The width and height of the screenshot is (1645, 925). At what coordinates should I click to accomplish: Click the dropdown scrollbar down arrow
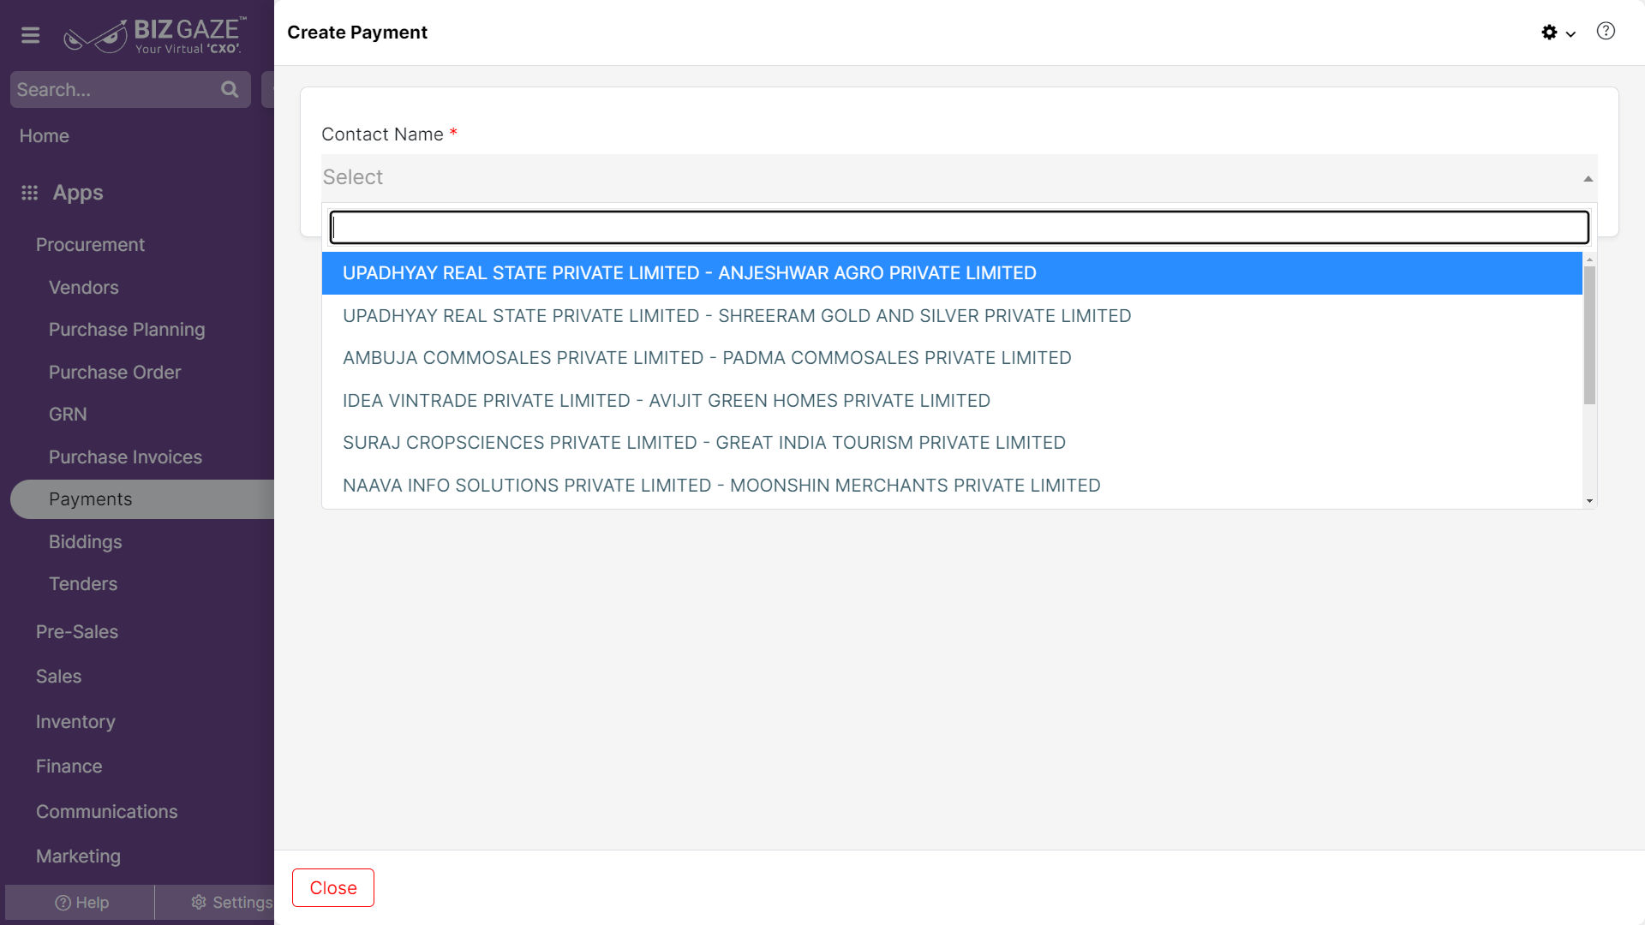click(x=1589, y=501)
